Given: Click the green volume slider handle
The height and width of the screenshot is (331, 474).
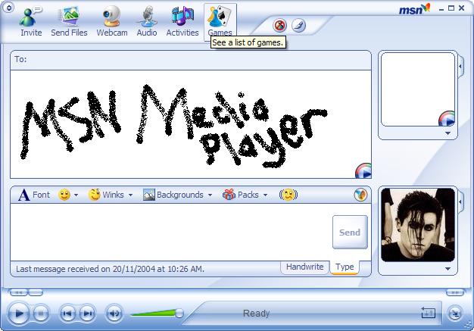Looking at the screenshot, I should 179,313.
